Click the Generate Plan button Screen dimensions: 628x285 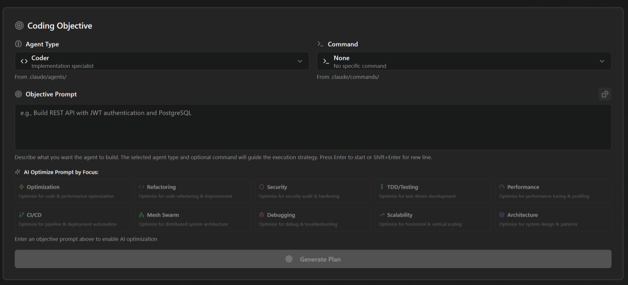pyautogui.click(x=313, y=259)
